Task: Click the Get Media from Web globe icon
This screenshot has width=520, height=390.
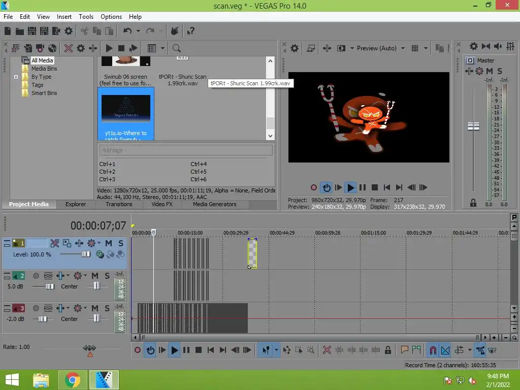Action: click(52, 48)
